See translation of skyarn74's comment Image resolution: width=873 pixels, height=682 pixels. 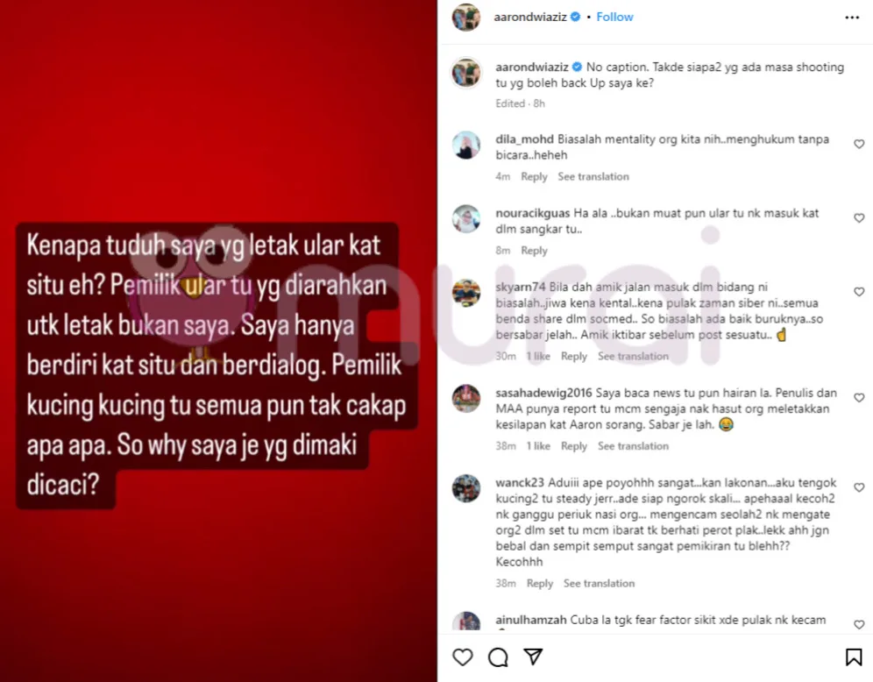point(633,356)
